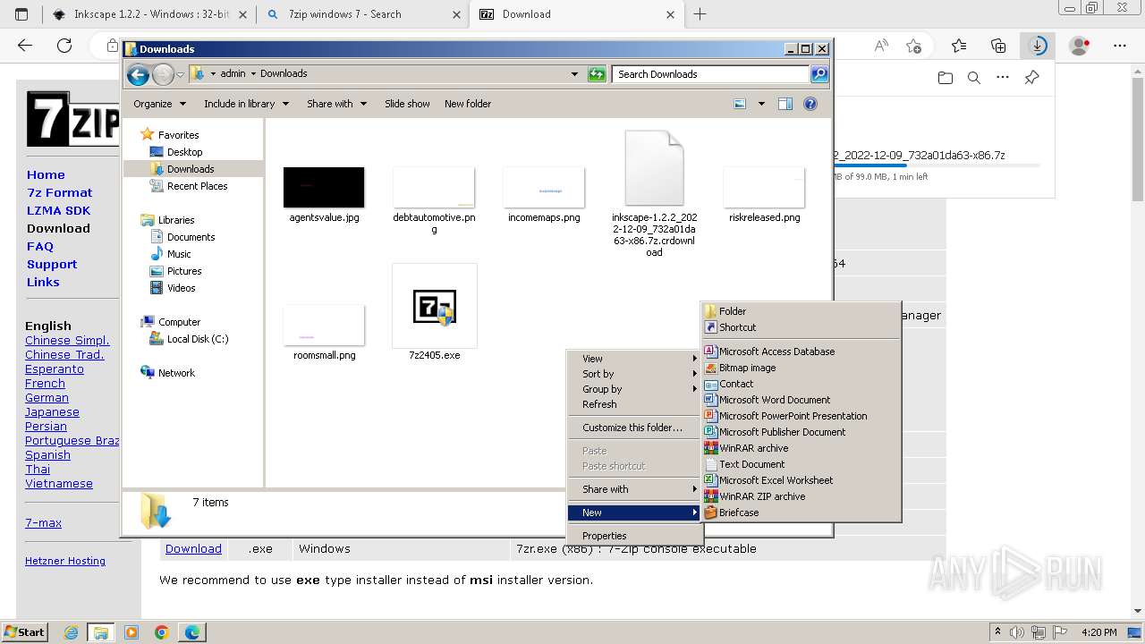This screenshot has height=644, width=1145.
Task: Create new WinRAR archive
Action: point(801,448)
